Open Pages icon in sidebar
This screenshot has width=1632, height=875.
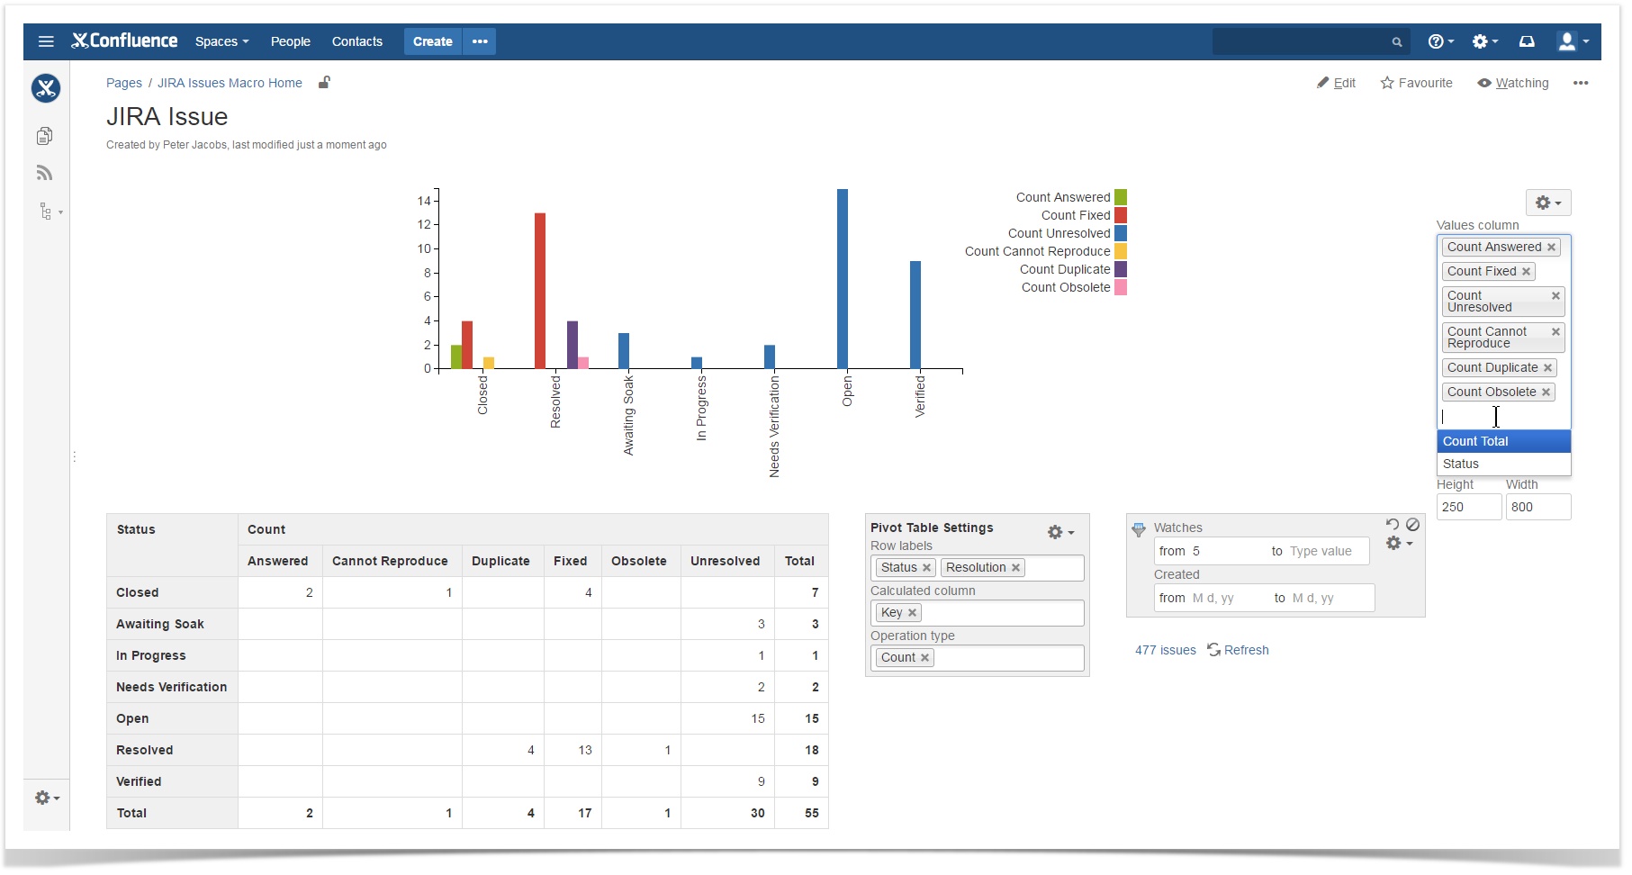click(x=44, y=136)
